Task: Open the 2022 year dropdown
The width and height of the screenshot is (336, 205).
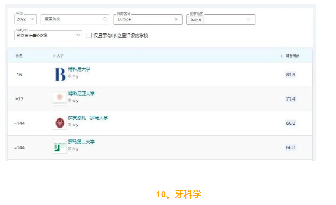Action: (25, 19)
